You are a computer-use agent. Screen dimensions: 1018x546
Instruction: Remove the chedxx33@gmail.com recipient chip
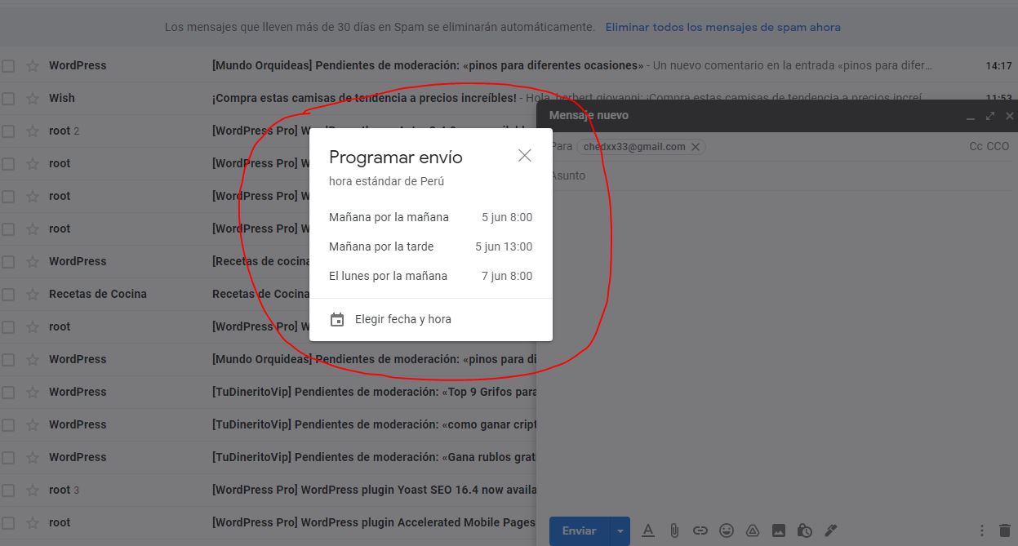tap(696, 147)
